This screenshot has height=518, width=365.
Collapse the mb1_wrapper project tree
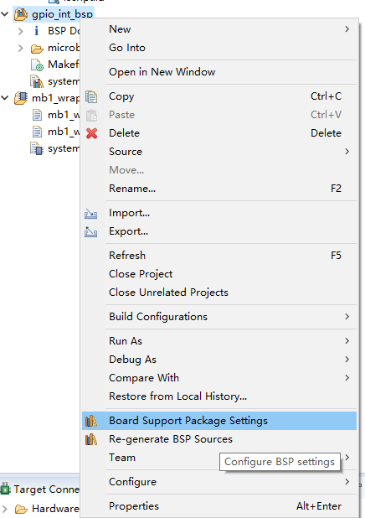pos(5,98)
